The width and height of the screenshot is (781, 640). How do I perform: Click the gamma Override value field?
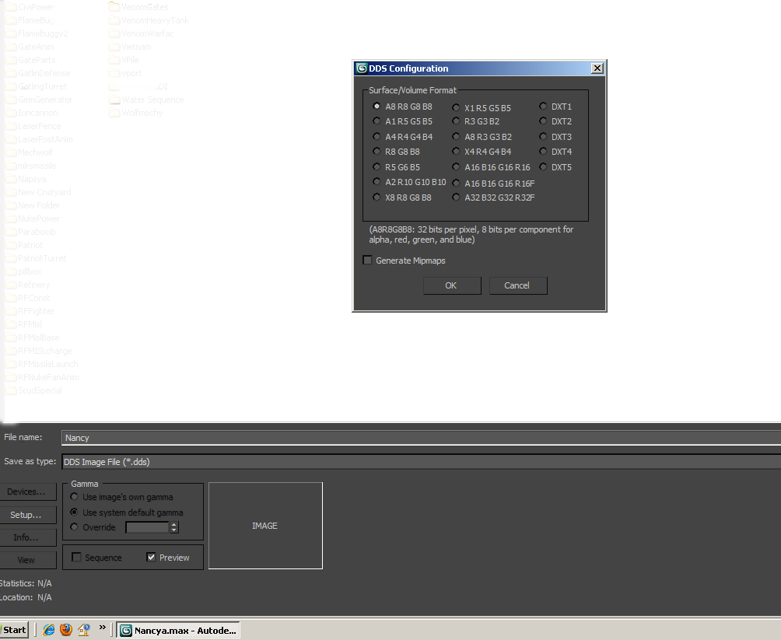148,527
